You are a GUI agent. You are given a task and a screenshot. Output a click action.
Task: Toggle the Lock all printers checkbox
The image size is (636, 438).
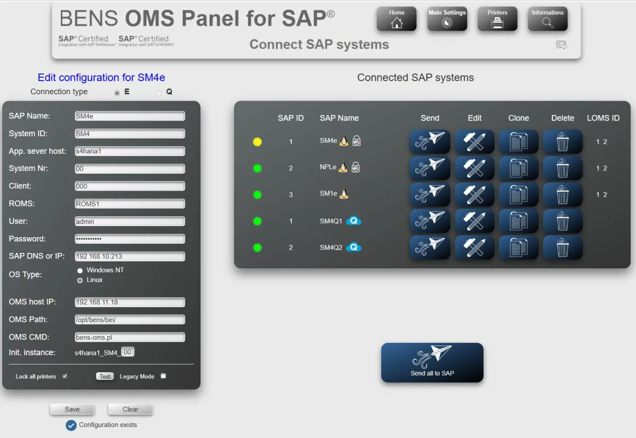65,376
